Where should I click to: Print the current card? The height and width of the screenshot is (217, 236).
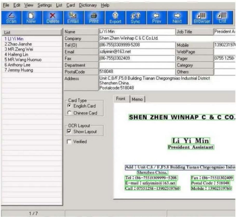(x=94, y=18)
